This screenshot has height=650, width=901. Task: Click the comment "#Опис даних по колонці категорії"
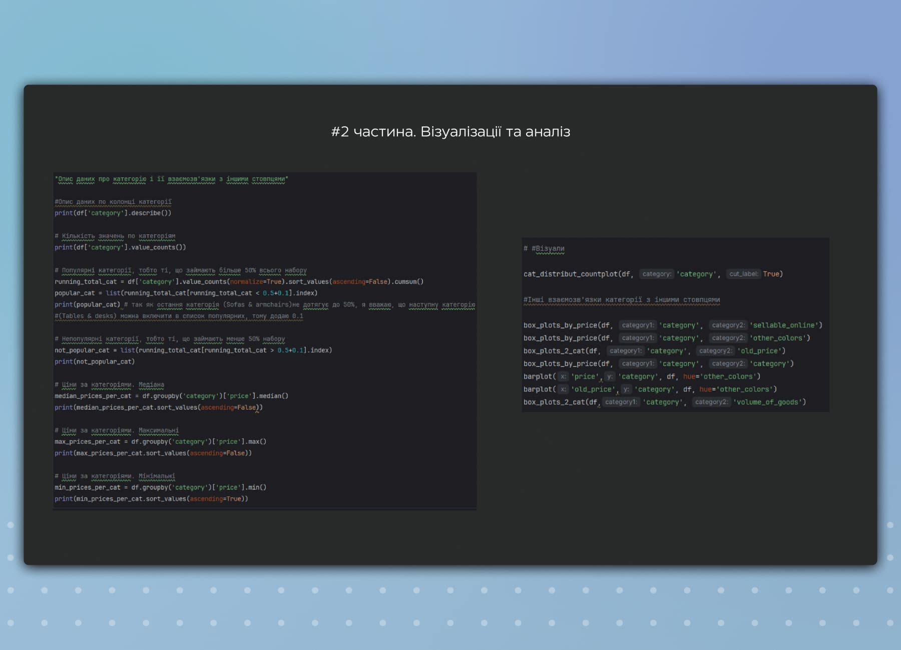113,202
